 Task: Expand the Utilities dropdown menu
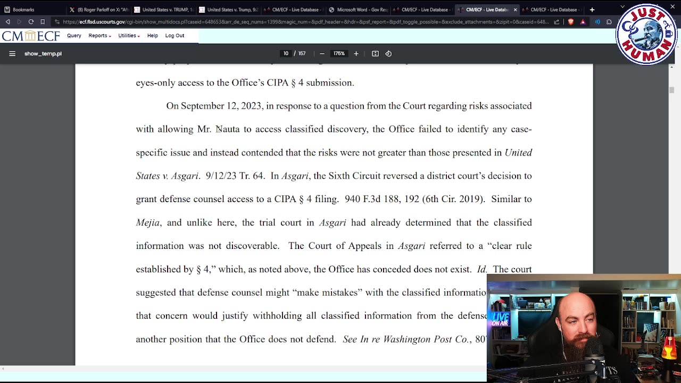(x=129, y=36)
